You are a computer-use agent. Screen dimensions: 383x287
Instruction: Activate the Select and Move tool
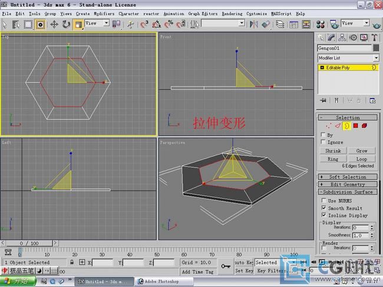tap(54, 24)
